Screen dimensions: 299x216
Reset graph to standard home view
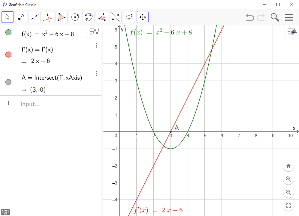(x=288, y=166)
